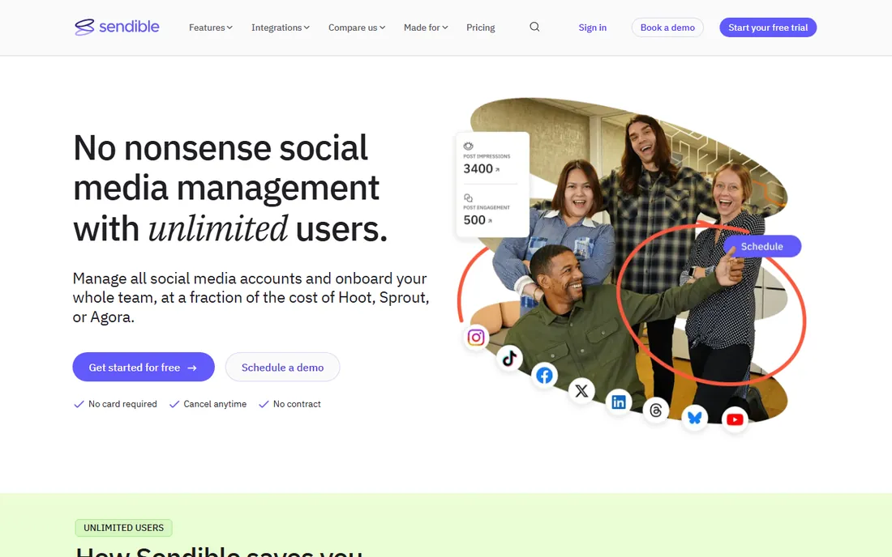Click Start your free trial button
The width and height of the screenshot is (892, 557).
tap(768, 28)
